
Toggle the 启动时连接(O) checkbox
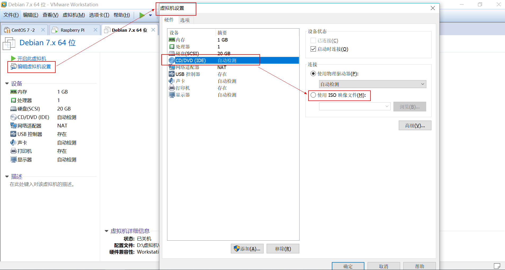click(x=313, y=49)
